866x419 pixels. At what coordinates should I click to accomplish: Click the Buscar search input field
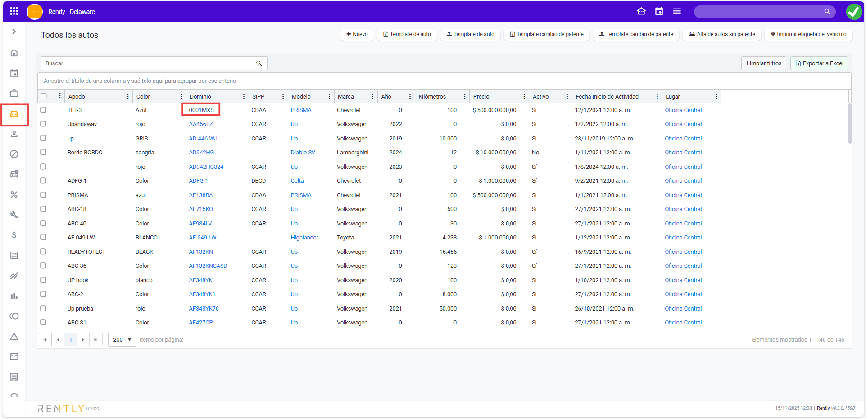click(149, 63)
